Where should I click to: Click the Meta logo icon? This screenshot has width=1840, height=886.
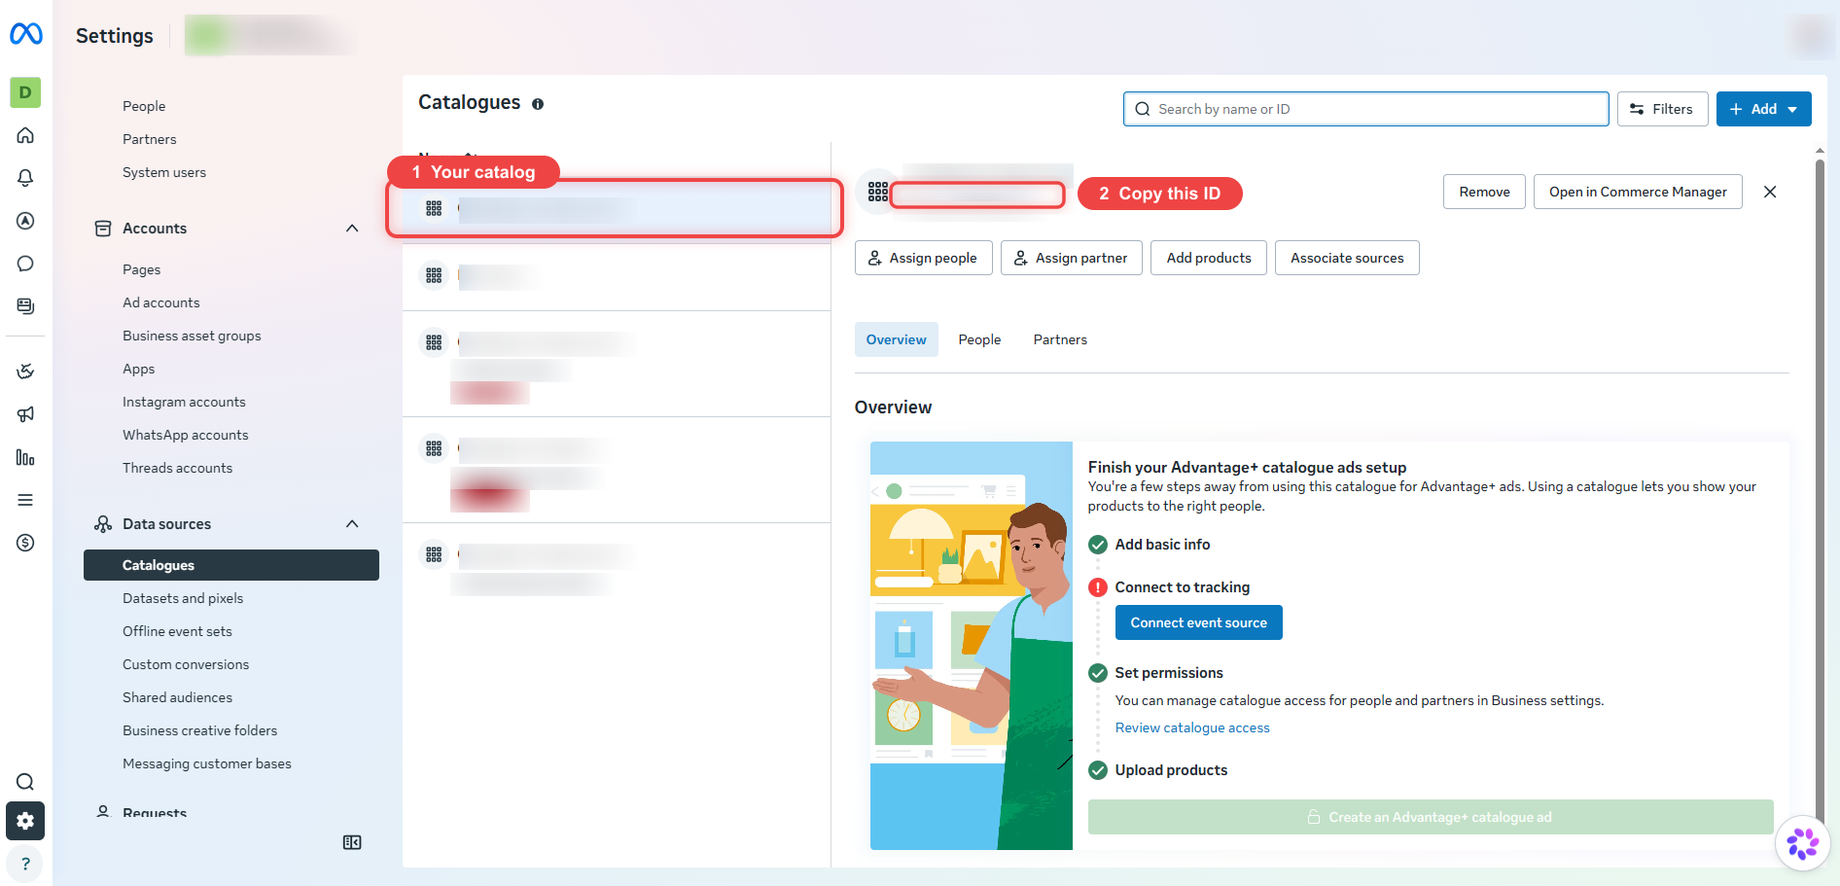[26, 34]
